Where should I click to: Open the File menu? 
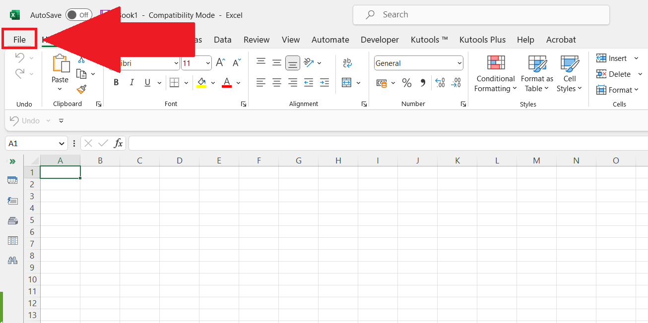[19, 39]
